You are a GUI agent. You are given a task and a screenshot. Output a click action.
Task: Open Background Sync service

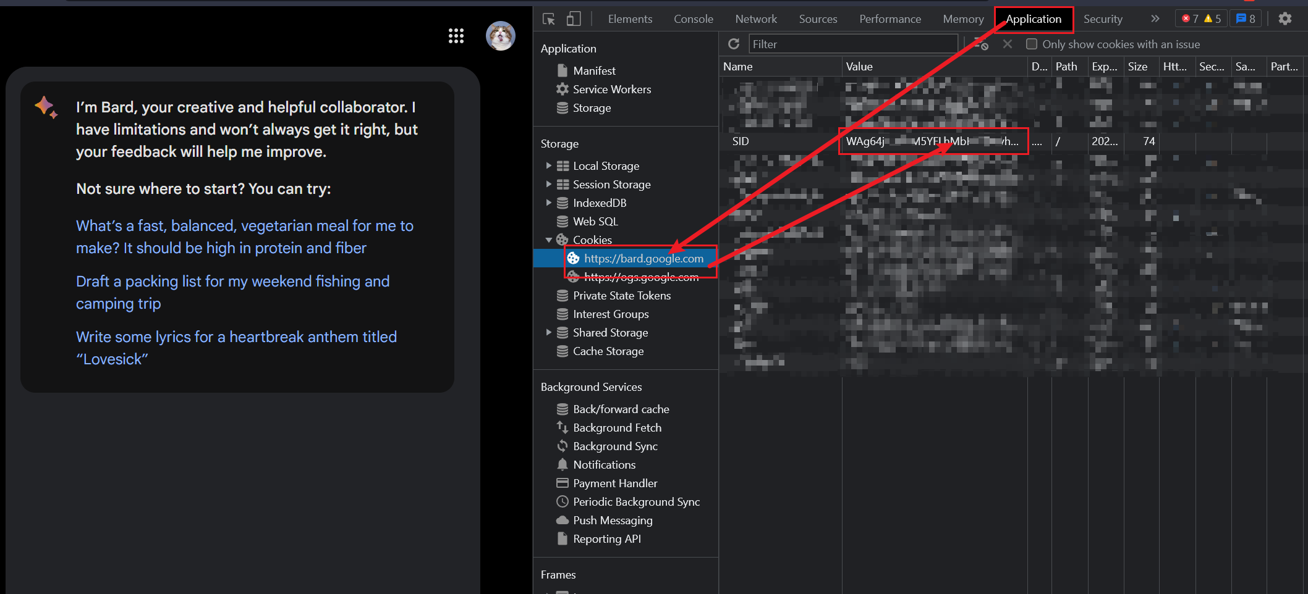point(607,446)
